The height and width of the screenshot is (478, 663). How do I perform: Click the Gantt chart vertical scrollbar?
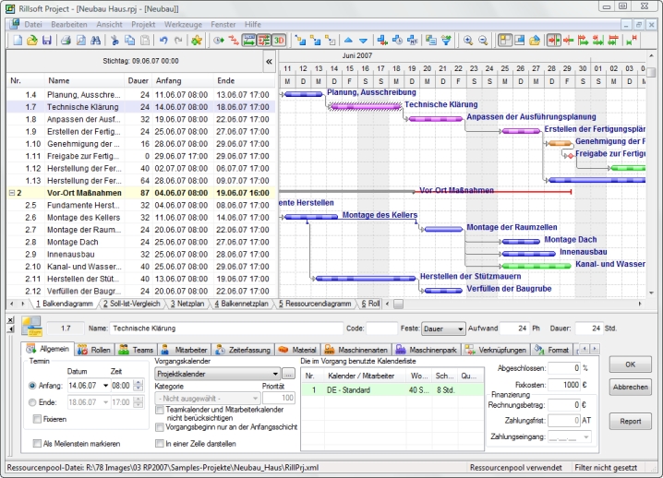(x=651, y=185)
